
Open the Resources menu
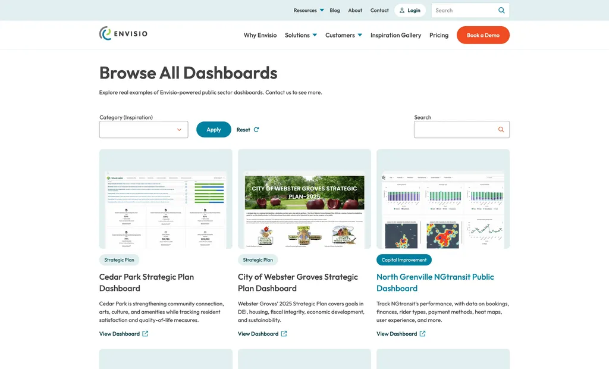[x=305, y=11]
